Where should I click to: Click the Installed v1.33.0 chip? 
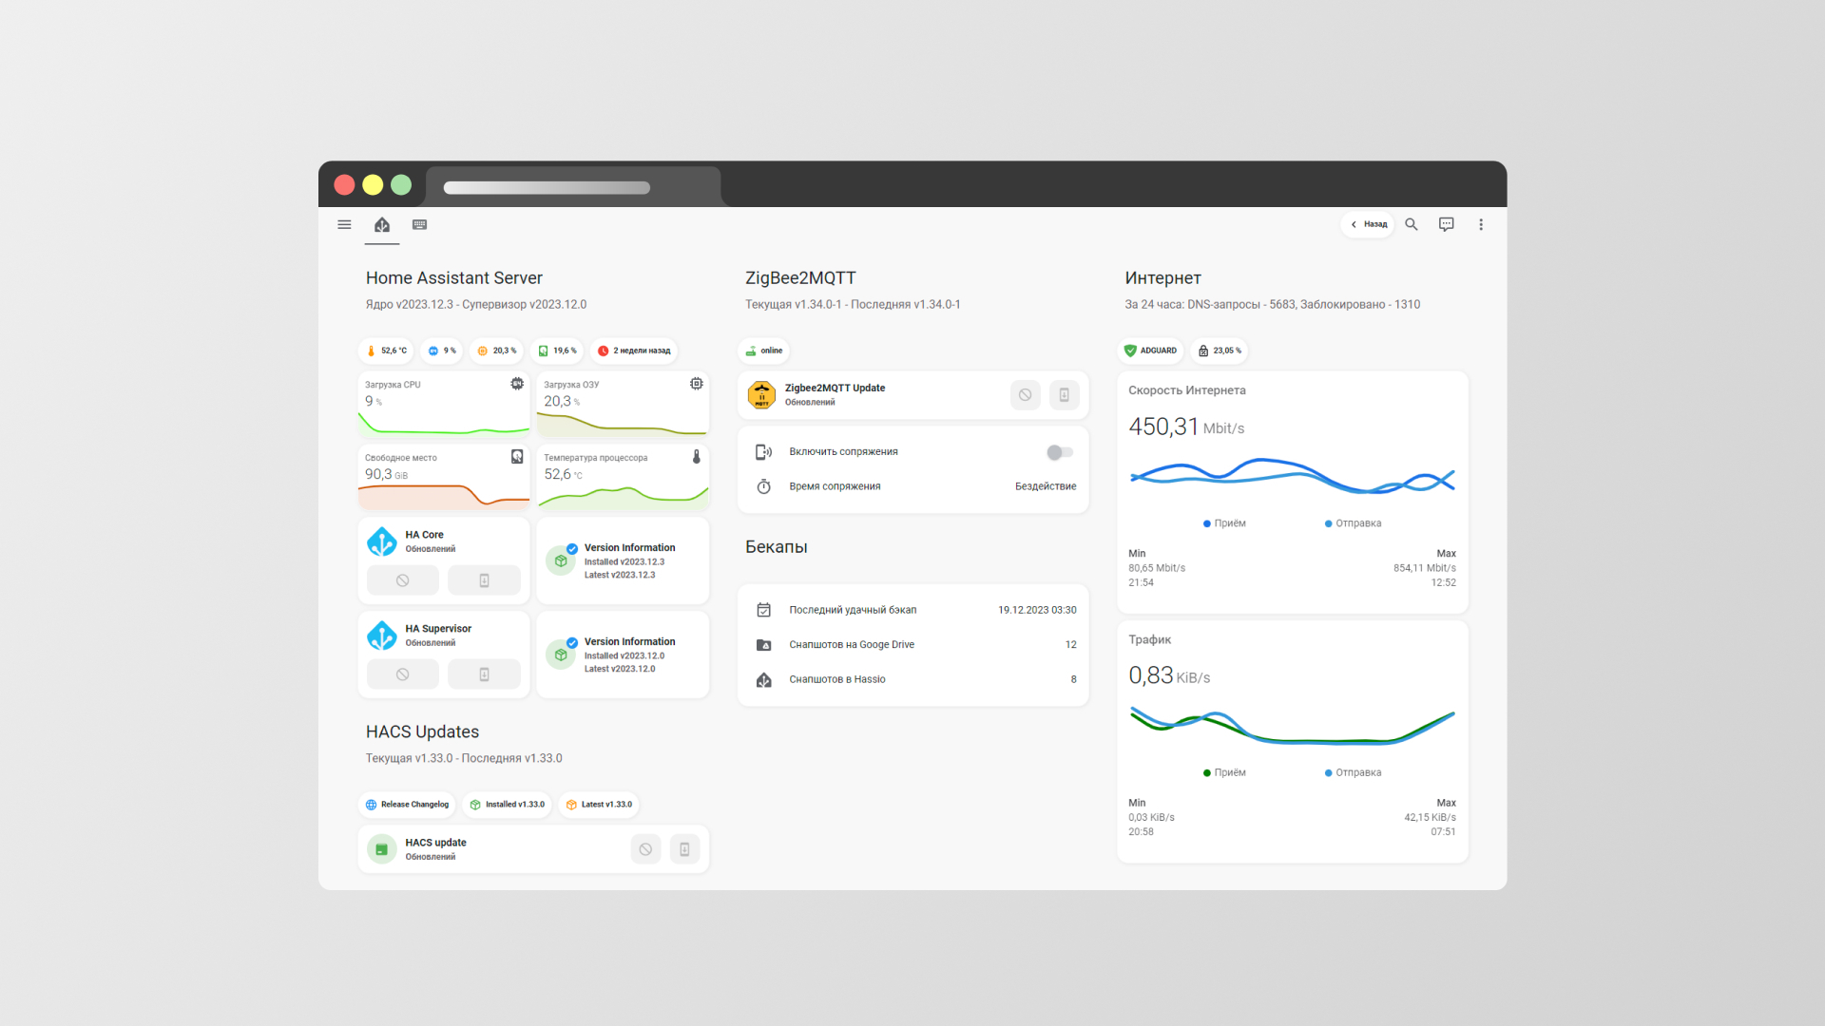[508, 805]
